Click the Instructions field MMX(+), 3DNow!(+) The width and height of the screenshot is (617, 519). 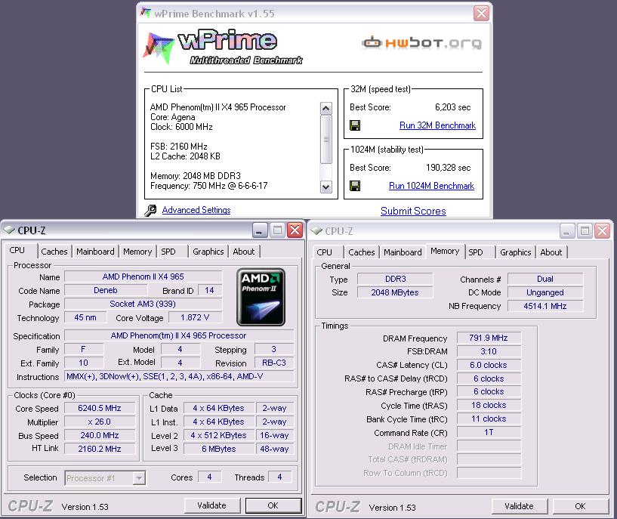[179, 376]
